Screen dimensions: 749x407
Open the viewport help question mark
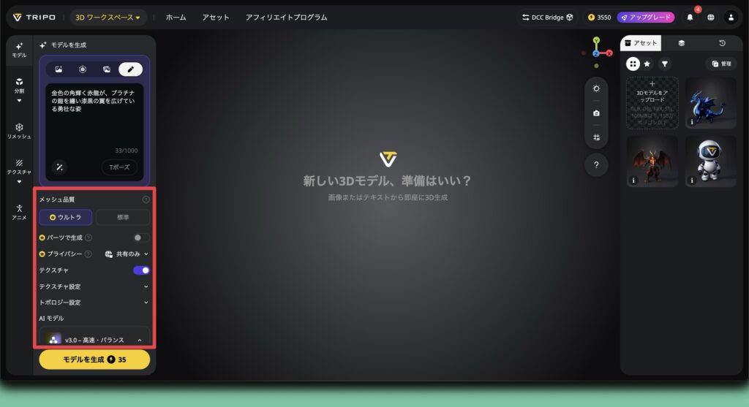[x=596, y=165]
